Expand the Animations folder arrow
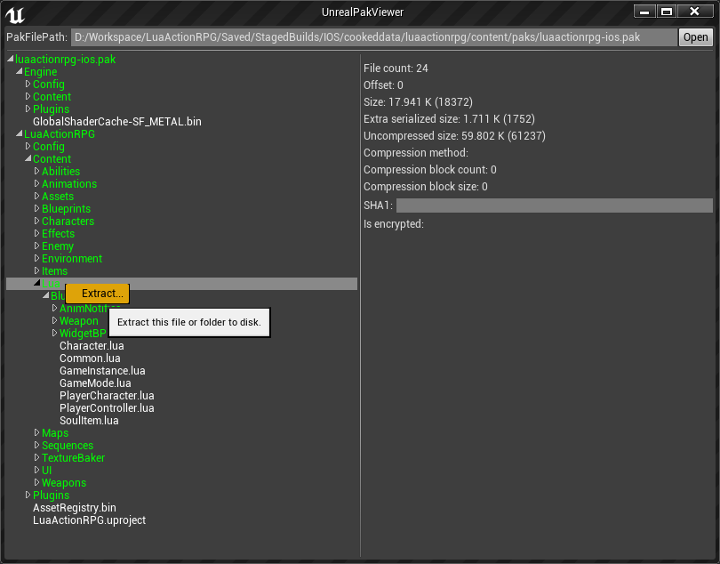The width and height of the screenshot is (720, 564). coord(37,183)
